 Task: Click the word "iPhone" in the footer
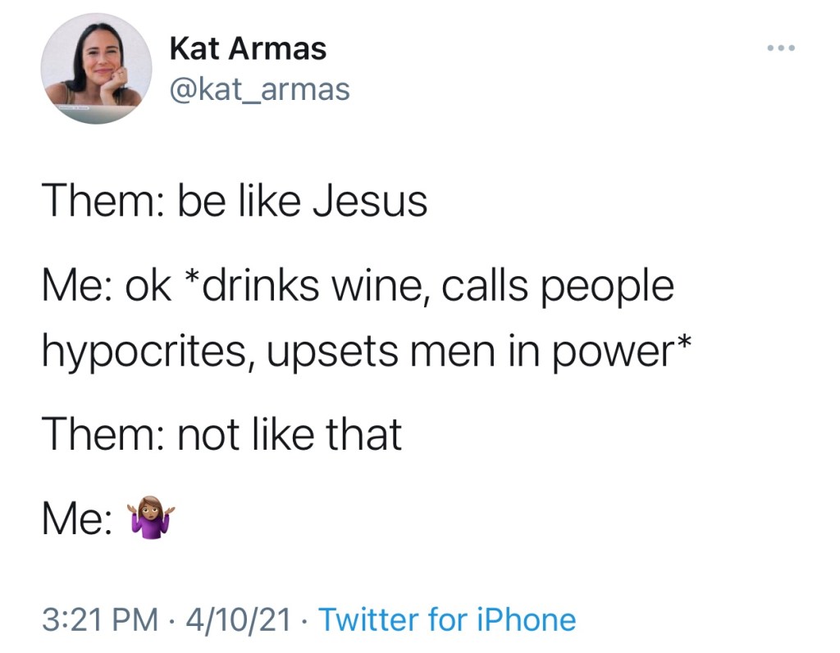tap(529, 619)
